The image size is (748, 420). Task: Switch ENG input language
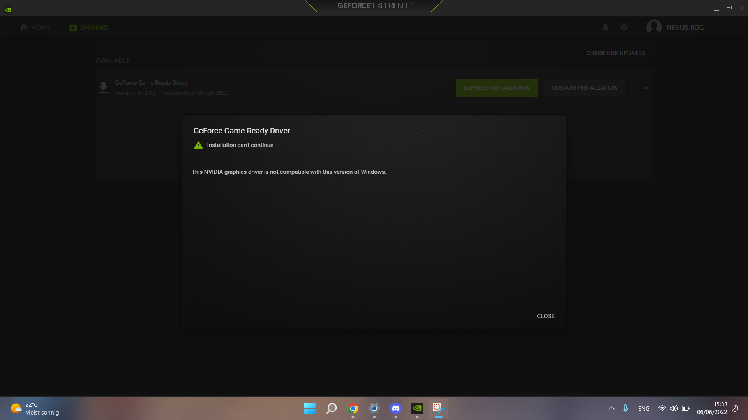tap(644, 409)
